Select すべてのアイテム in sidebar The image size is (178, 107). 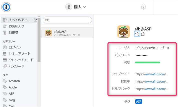click(19, 20)
